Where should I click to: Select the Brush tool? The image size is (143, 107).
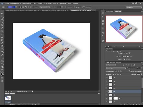tap(2, 34)
